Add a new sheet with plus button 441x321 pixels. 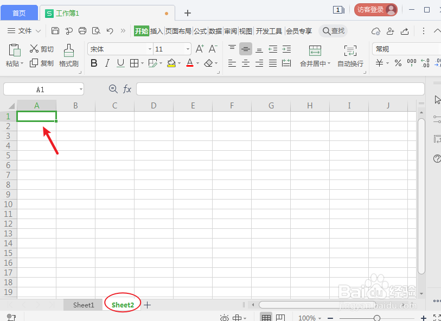148,305
